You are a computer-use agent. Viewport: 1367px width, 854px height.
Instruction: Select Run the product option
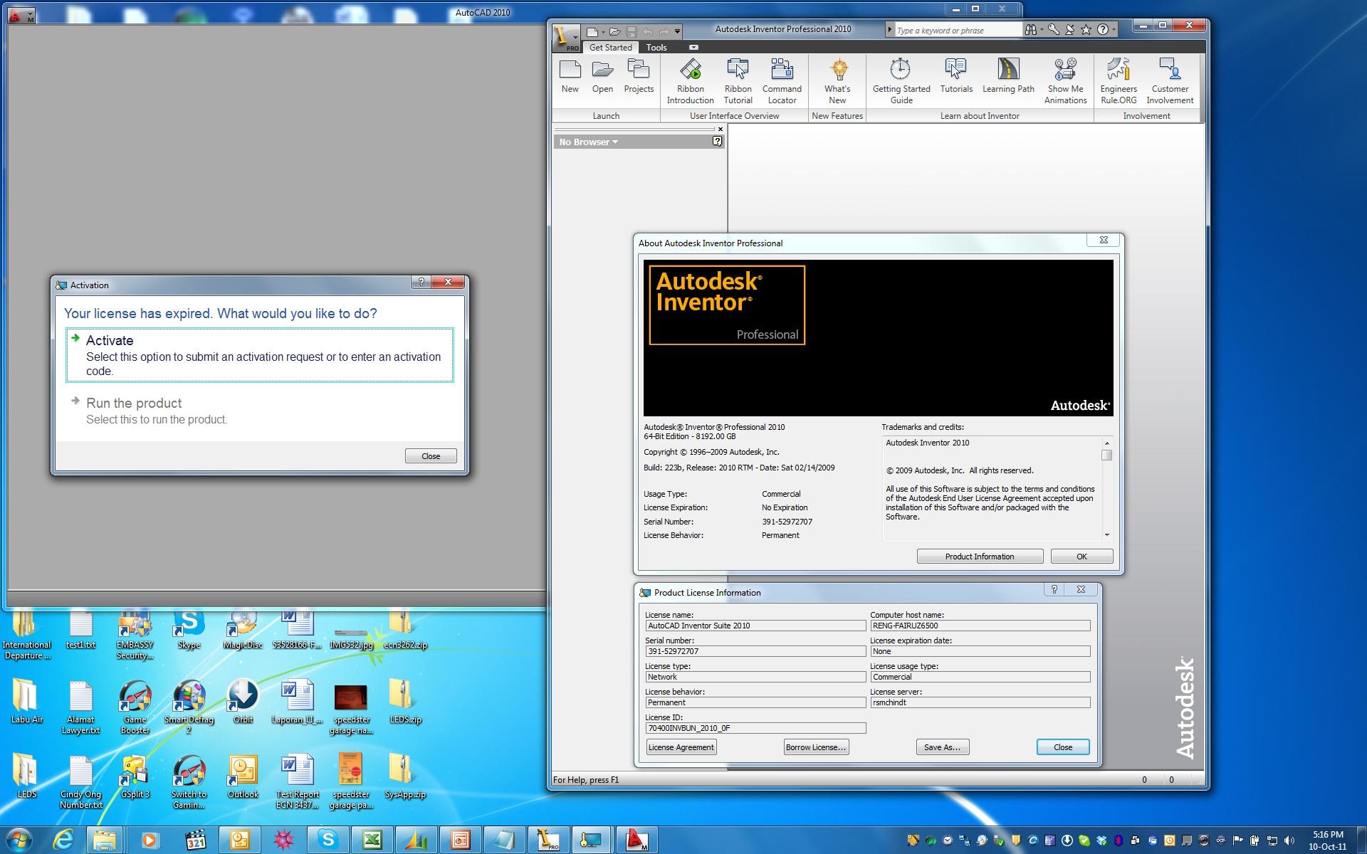click(260, 411)
